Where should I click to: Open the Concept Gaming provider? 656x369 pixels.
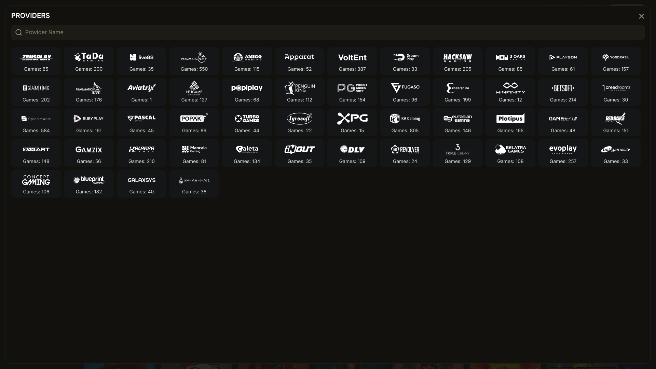click(x=36, y=184)
